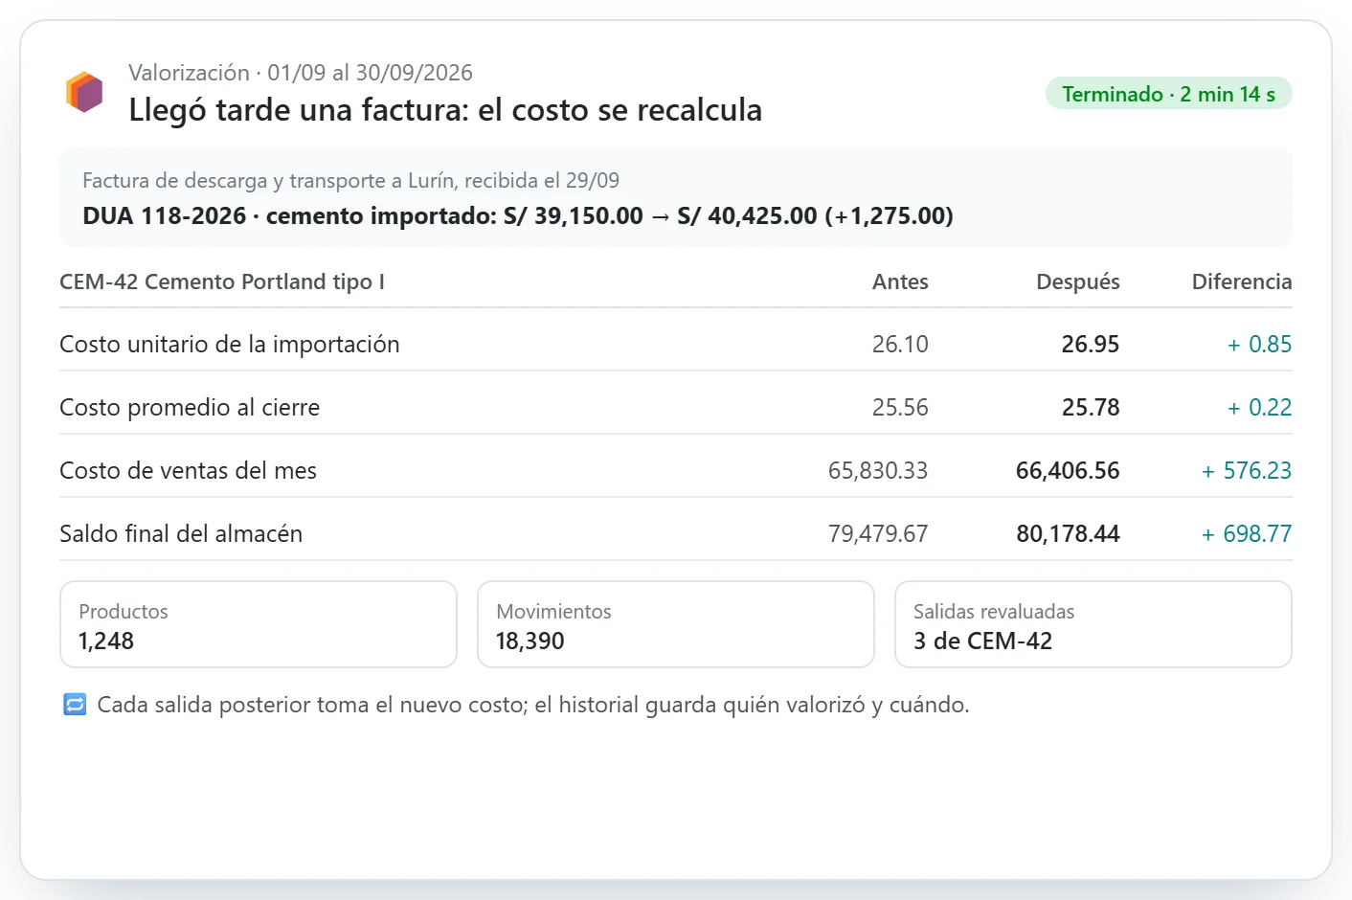Click the hexagonal cube app logo
Viewport: 1352px width, 900px height.
84,92
